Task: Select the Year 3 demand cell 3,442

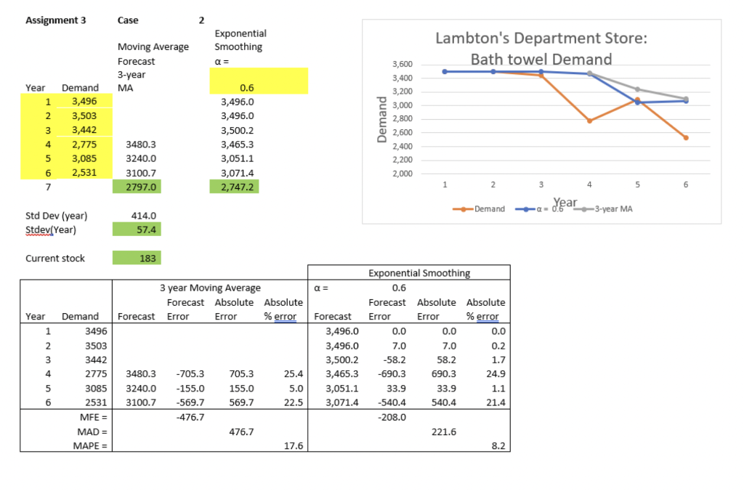Action: pos(84,129)
